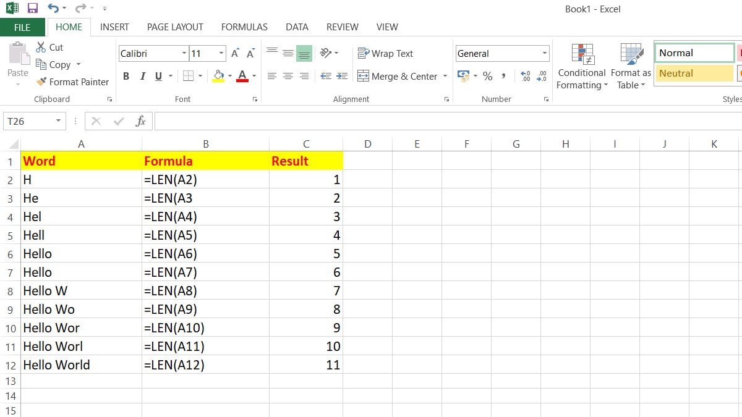Open the General number format dropdown
742x417 pixels.
(x=545, y=54)
